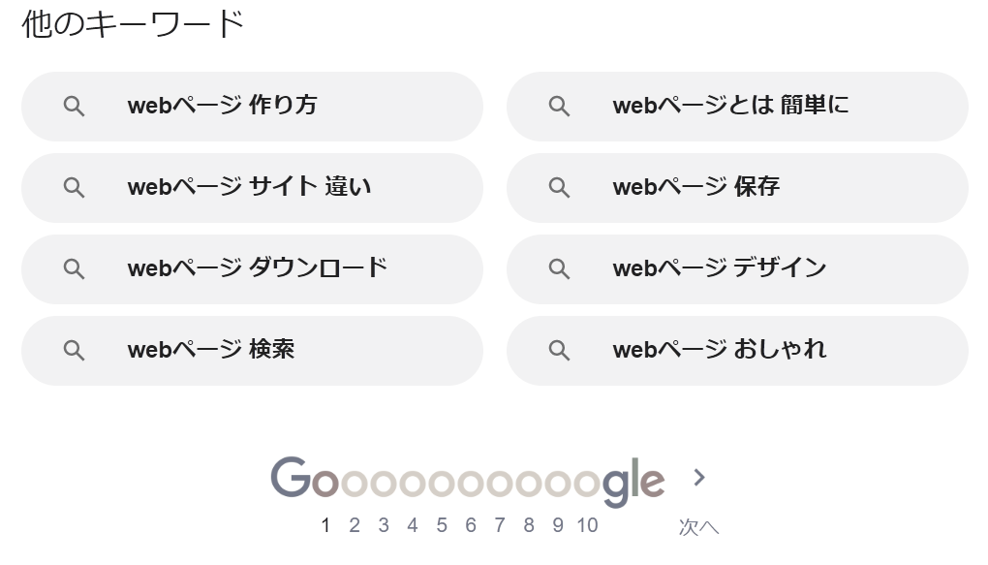This screenshot has width=988, height=565.
Task: Click the search icon beside "webページ デザイン"
Action: [x=560, y=269]
